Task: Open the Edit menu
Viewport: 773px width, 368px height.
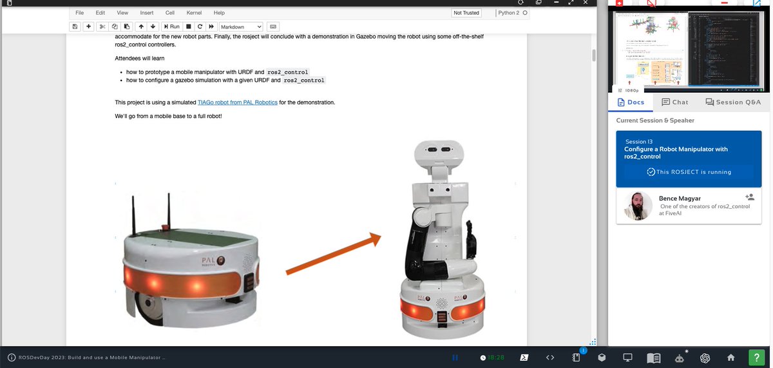Action: coord(100,13)
